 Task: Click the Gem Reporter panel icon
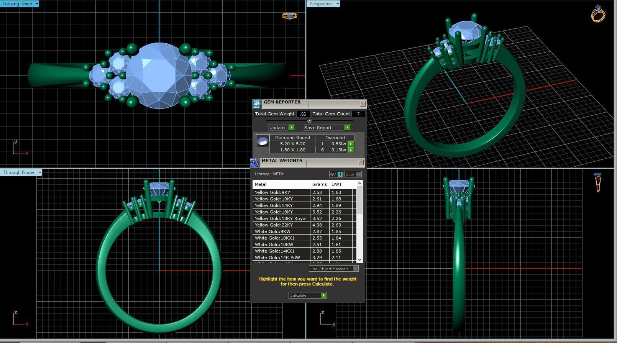pyautogui.click(x=256, y=104)
